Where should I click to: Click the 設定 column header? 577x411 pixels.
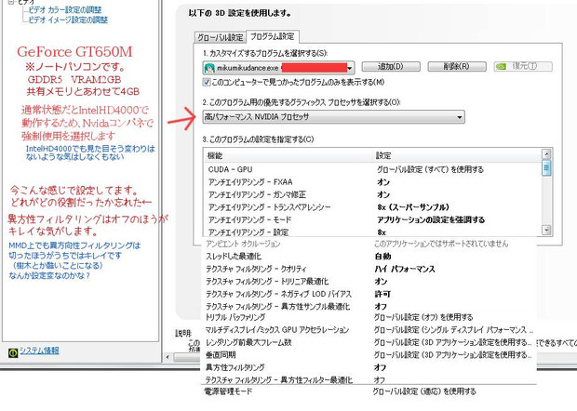pos(457,155)
